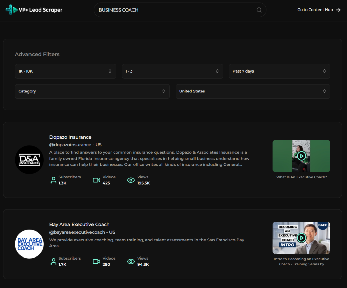Click the VP+ Lead Scraper title text
Image resolution: width=347 pixels, height=288 pixels.
pyautogui.click(x=41, y=10)
